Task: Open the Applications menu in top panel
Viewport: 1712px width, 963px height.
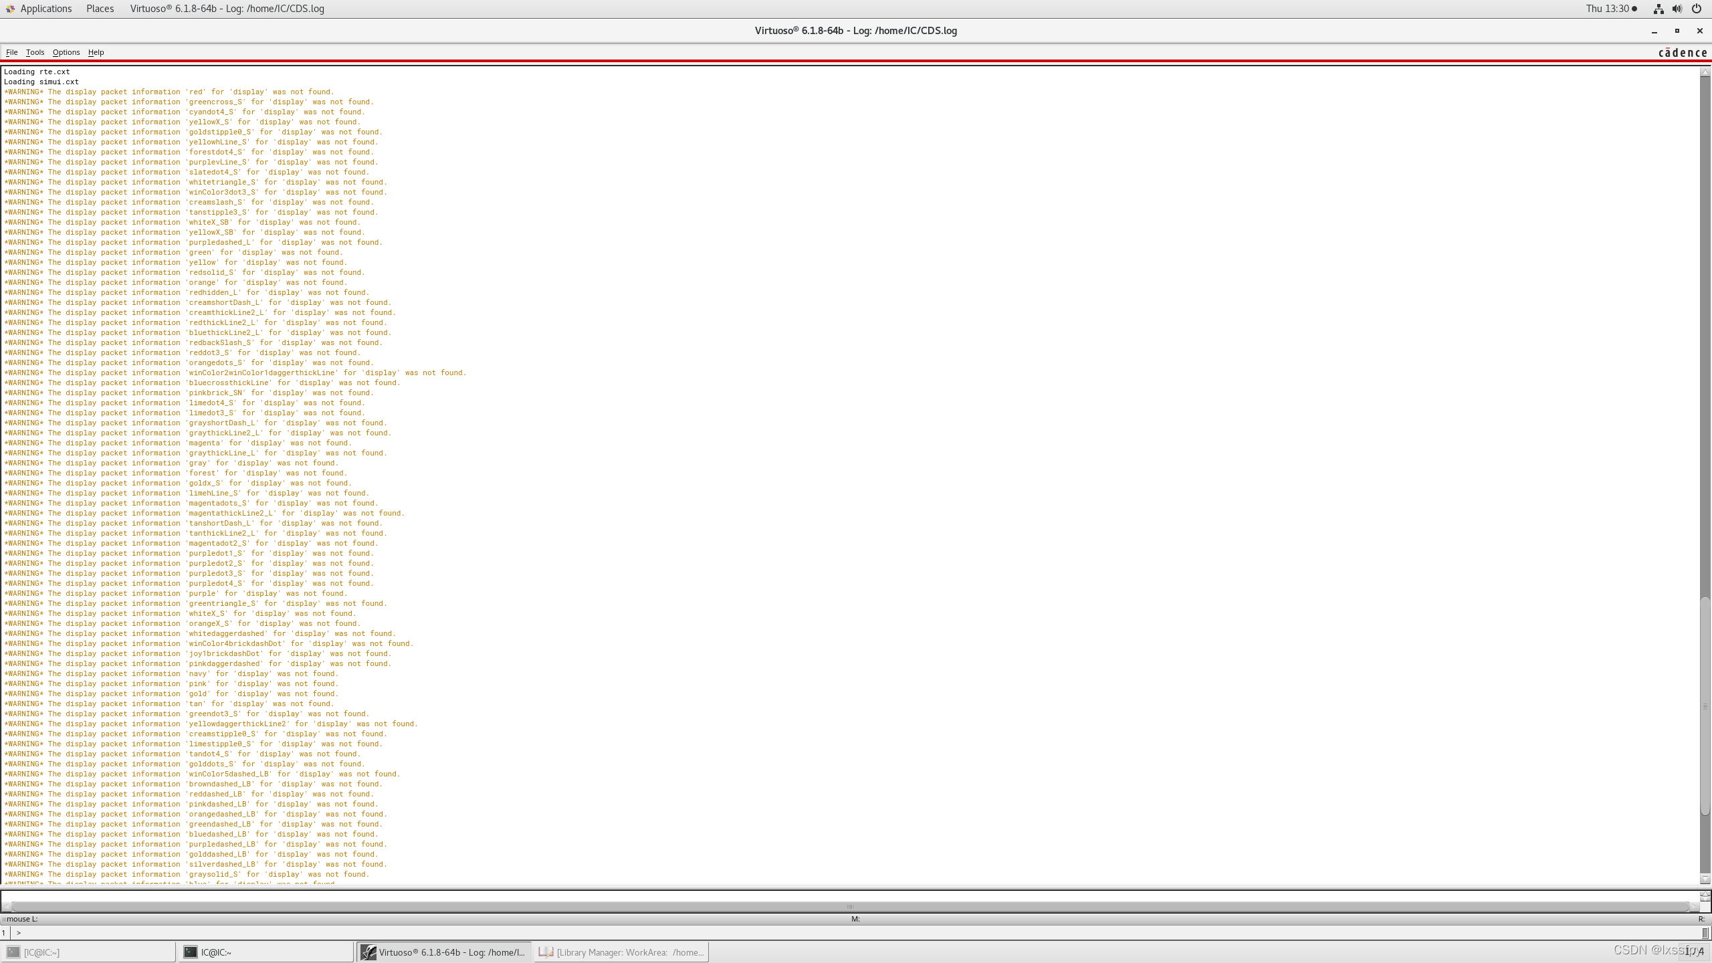Action: [45, 9]
